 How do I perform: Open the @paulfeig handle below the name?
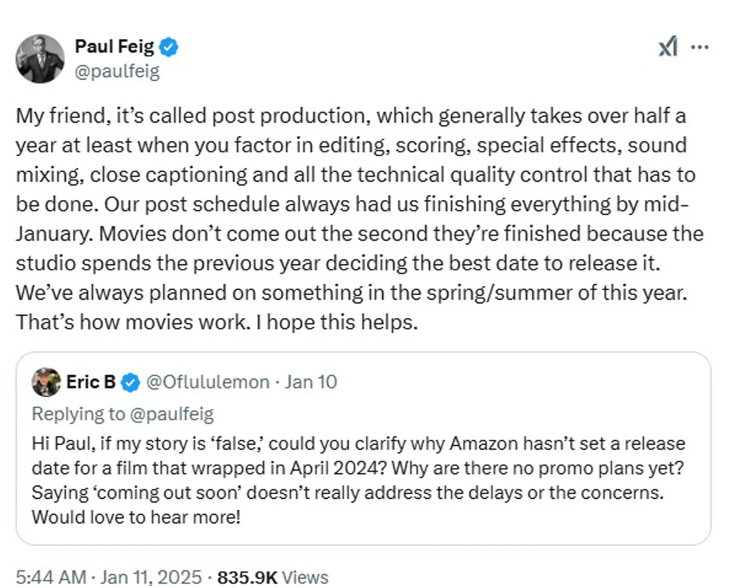[x=117, y=70]
